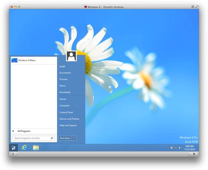208x170 pixels.
Task: Click the red close window button
Action: click(x=12, y=7)
